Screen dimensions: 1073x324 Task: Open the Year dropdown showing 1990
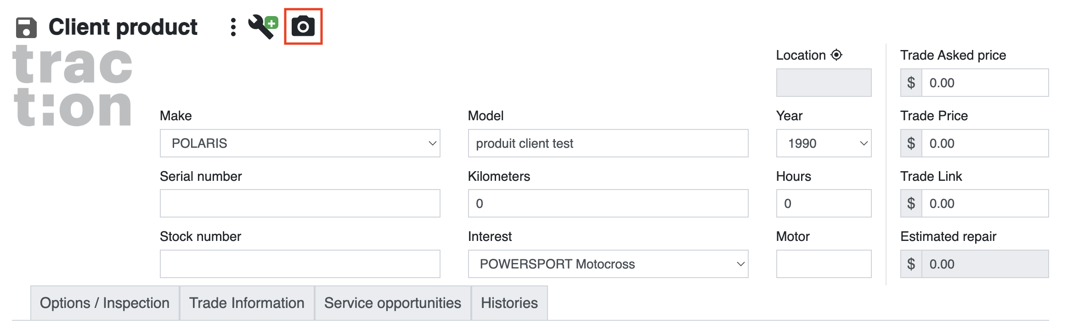823,143
